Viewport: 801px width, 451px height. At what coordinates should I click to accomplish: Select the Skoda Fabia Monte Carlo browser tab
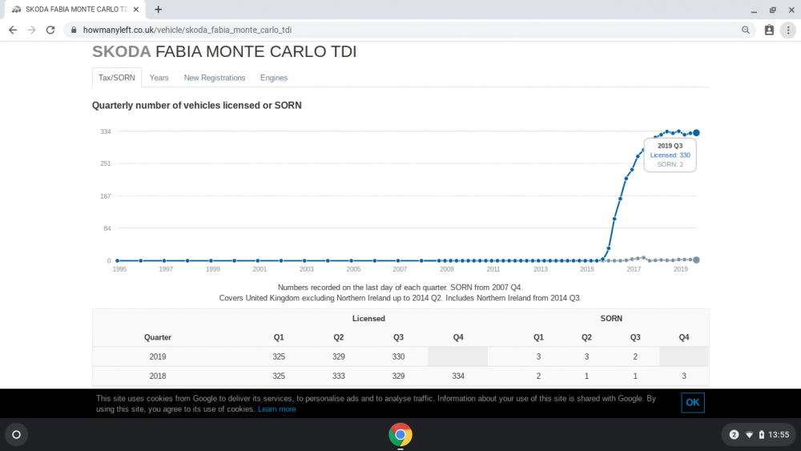point(75,9)
